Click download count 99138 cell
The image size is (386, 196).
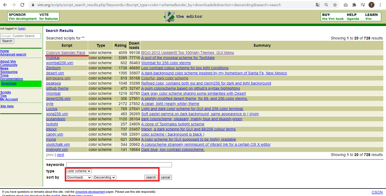pyautogui.click(x=135, y=53)
